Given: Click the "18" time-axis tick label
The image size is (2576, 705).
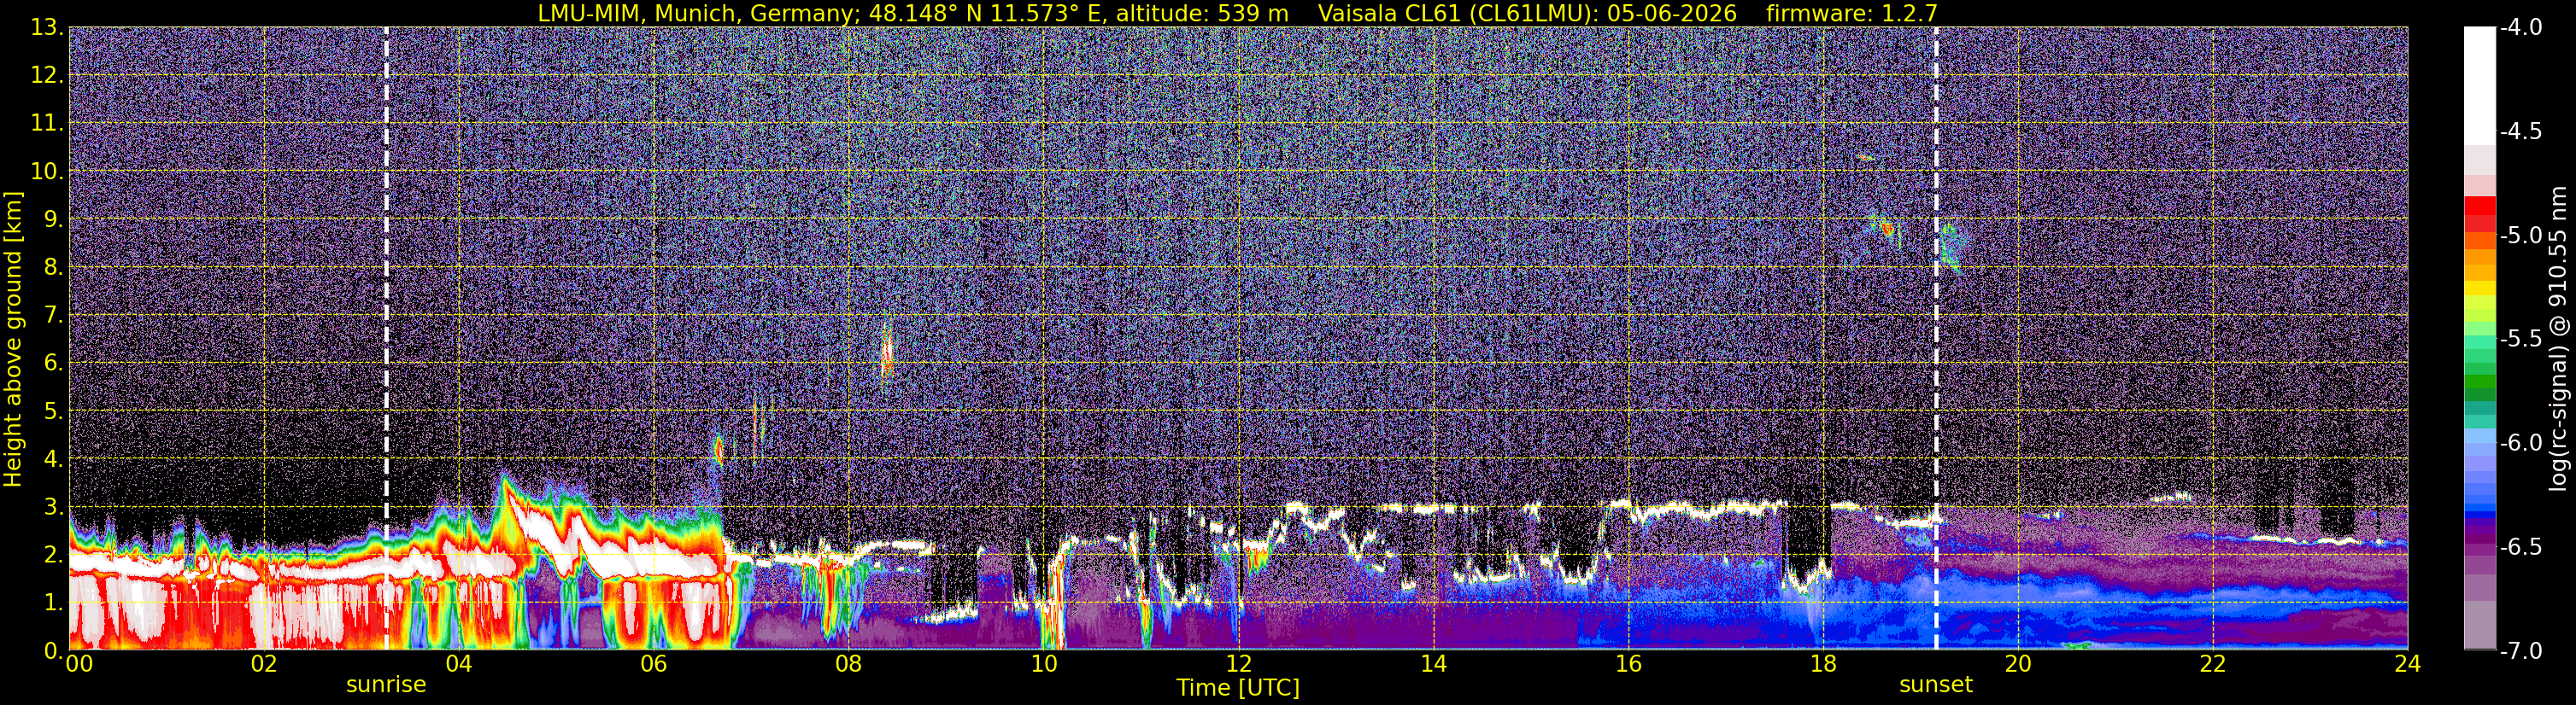Looking at the screenshot, I should (1823, 664).
